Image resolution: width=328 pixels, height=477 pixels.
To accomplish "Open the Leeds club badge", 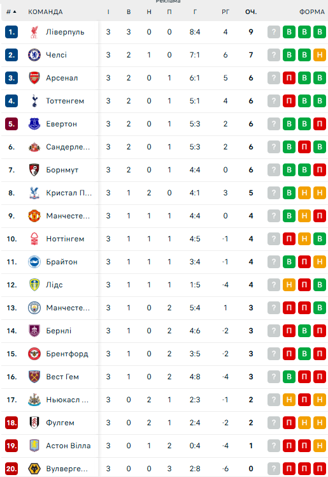I will [x=34, y=285].
